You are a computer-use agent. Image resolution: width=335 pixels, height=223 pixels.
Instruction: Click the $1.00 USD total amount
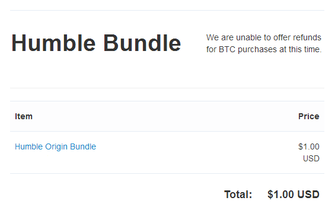point(293,195)
